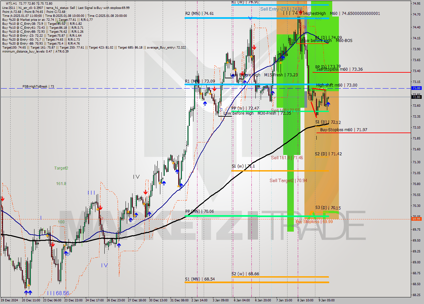Image resolution: width=424 pixels, height=304 pixels.
Task: Click the 'S2 (D) | 71.42' label
Action: pos(328,154)
